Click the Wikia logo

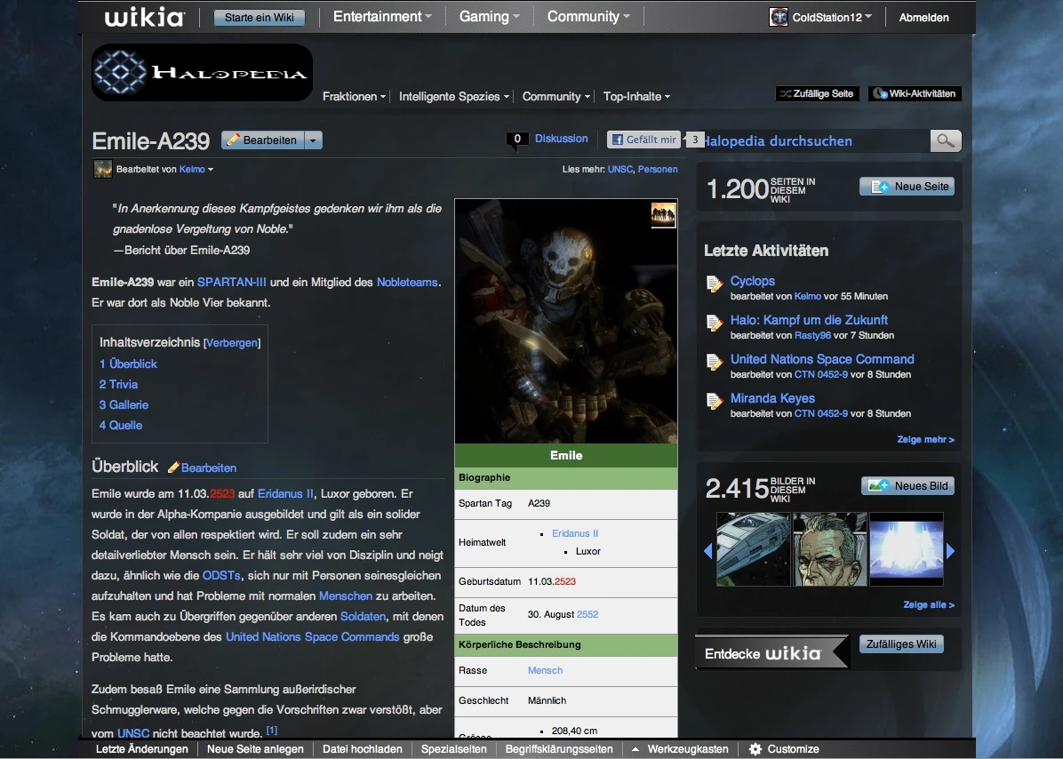(144, 17)
